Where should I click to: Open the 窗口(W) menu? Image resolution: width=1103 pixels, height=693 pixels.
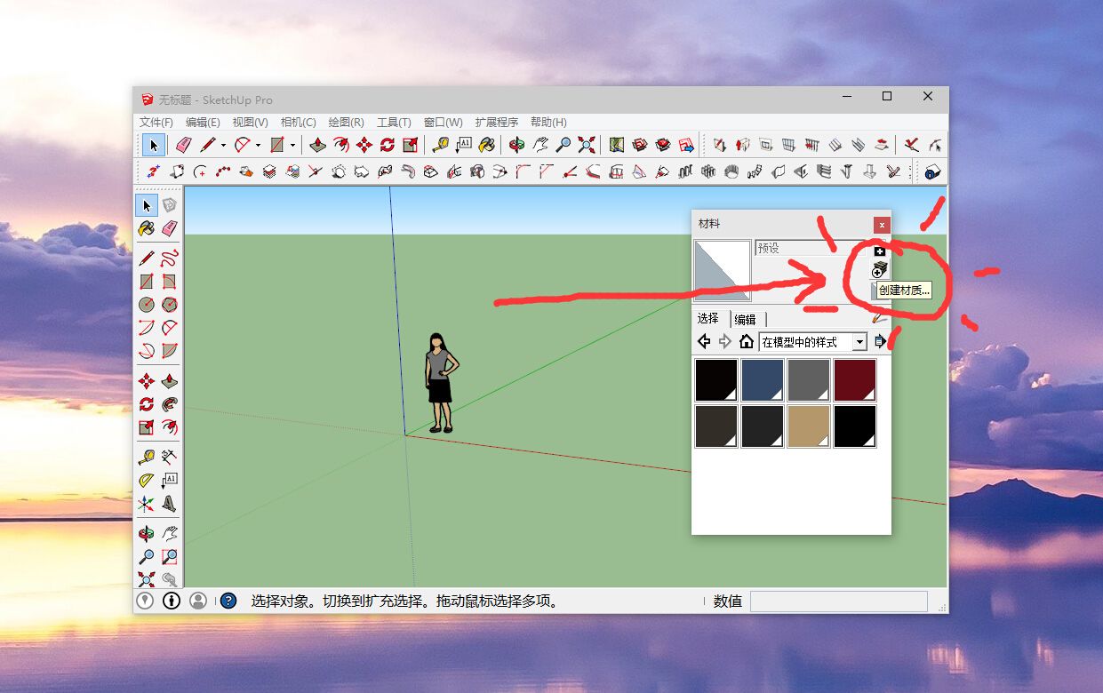pos(443,123)
